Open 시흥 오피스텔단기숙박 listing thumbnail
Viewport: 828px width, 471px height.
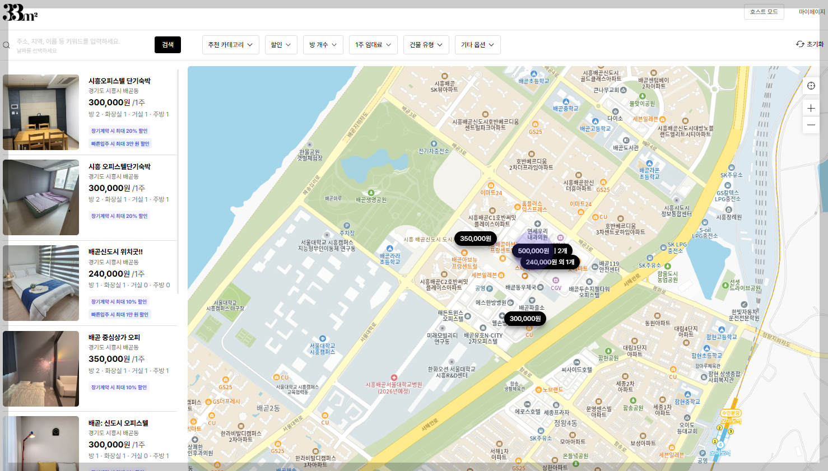41,197
